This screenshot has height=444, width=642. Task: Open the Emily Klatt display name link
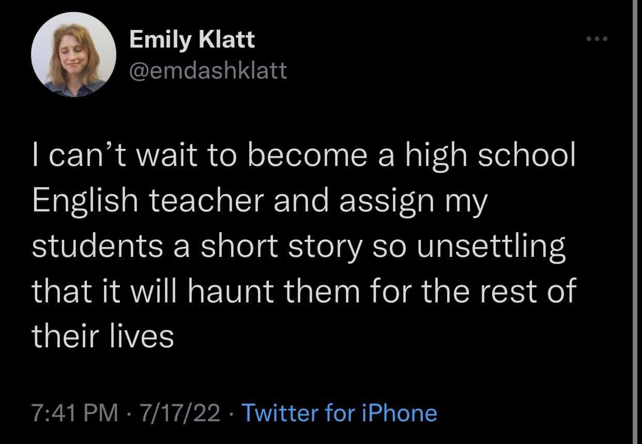(192, 39)
